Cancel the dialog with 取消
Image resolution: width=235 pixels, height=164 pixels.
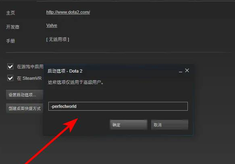click(x=170, y=125)
